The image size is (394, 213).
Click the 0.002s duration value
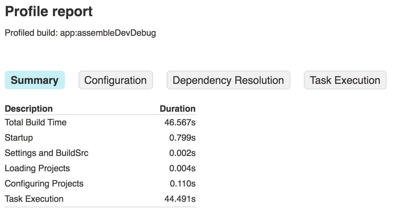[182, 153]
